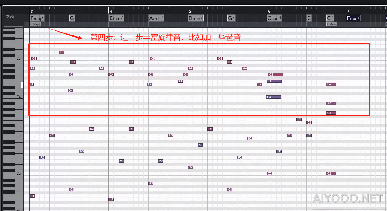This screenshot has width=387, height=211.
Task: Click the Emin7 chord event
Action: [116, 18]
